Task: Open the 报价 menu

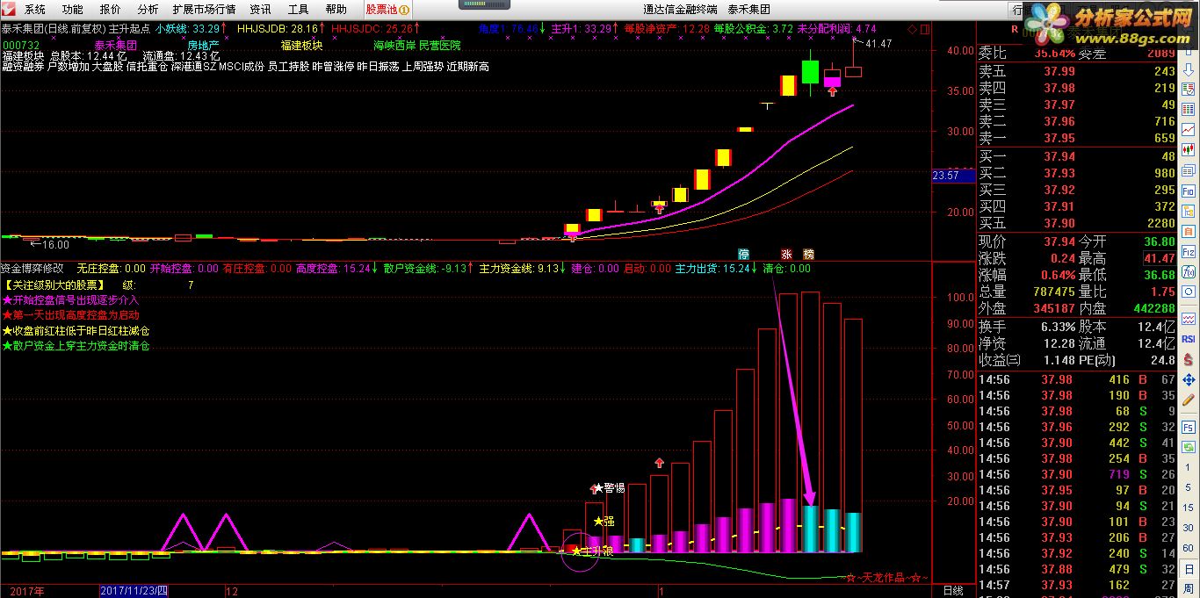Action: [x=111, y=10]
